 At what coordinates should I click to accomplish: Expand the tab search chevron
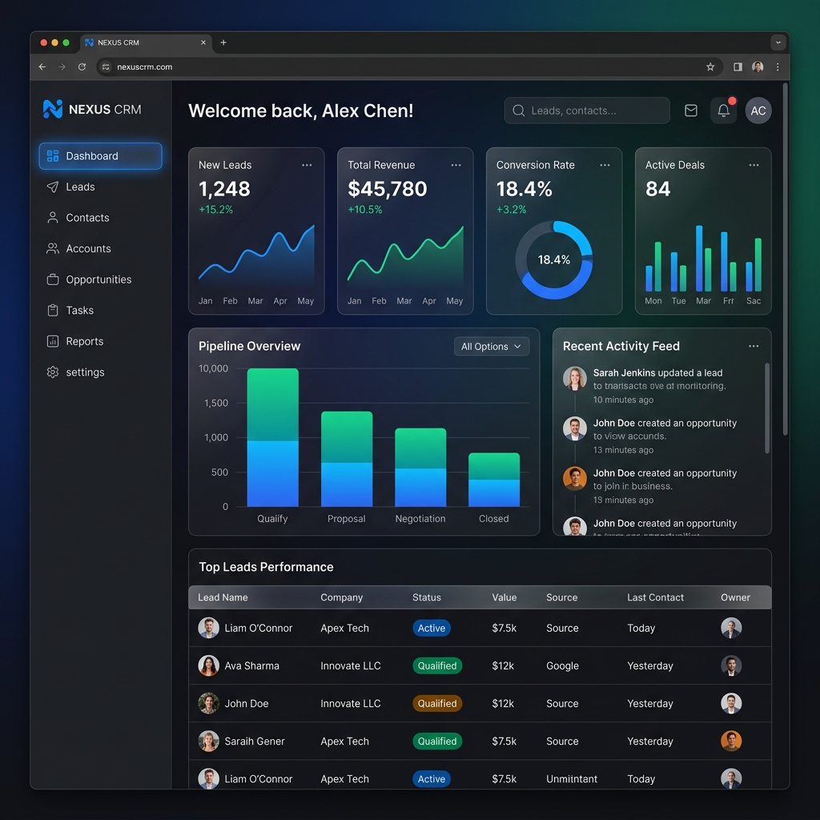[x=778, y=42]
